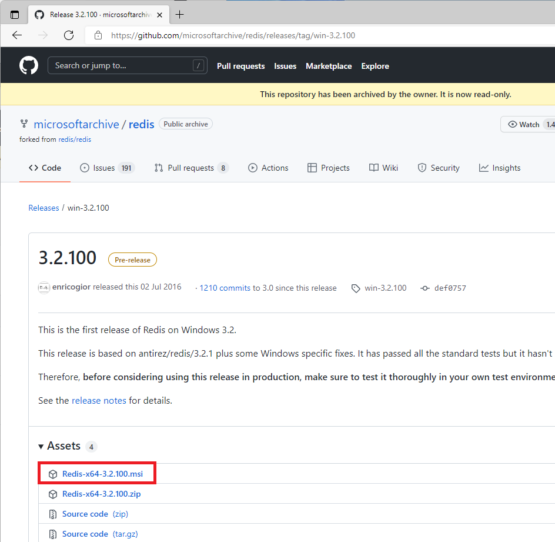Click the Public archive badge

point(185,124)
